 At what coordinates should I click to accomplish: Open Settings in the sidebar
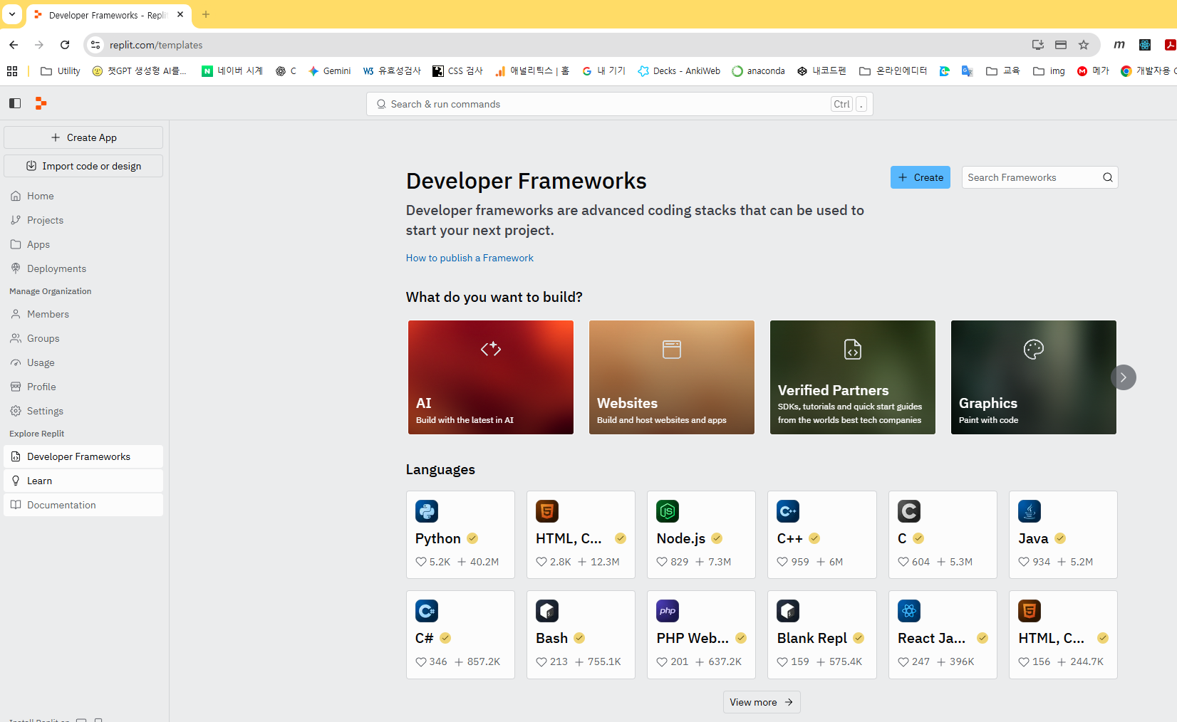coord(45,411)
